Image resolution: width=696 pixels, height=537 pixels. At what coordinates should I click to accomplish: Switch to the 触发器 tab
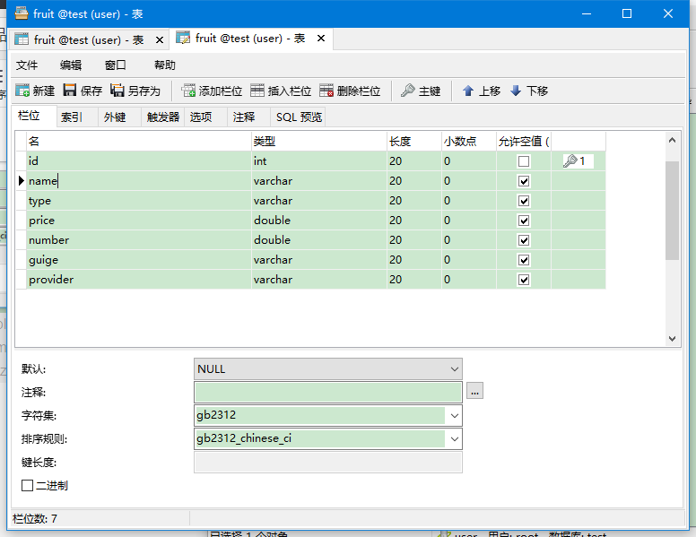tap(163, 117)
